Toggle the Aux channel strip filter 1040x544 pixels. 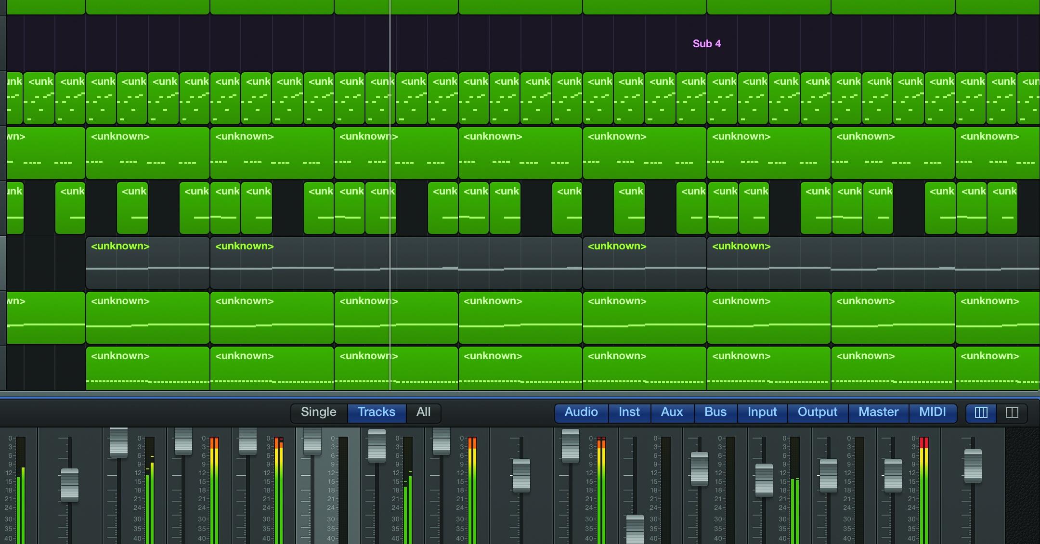click(672, 412)
